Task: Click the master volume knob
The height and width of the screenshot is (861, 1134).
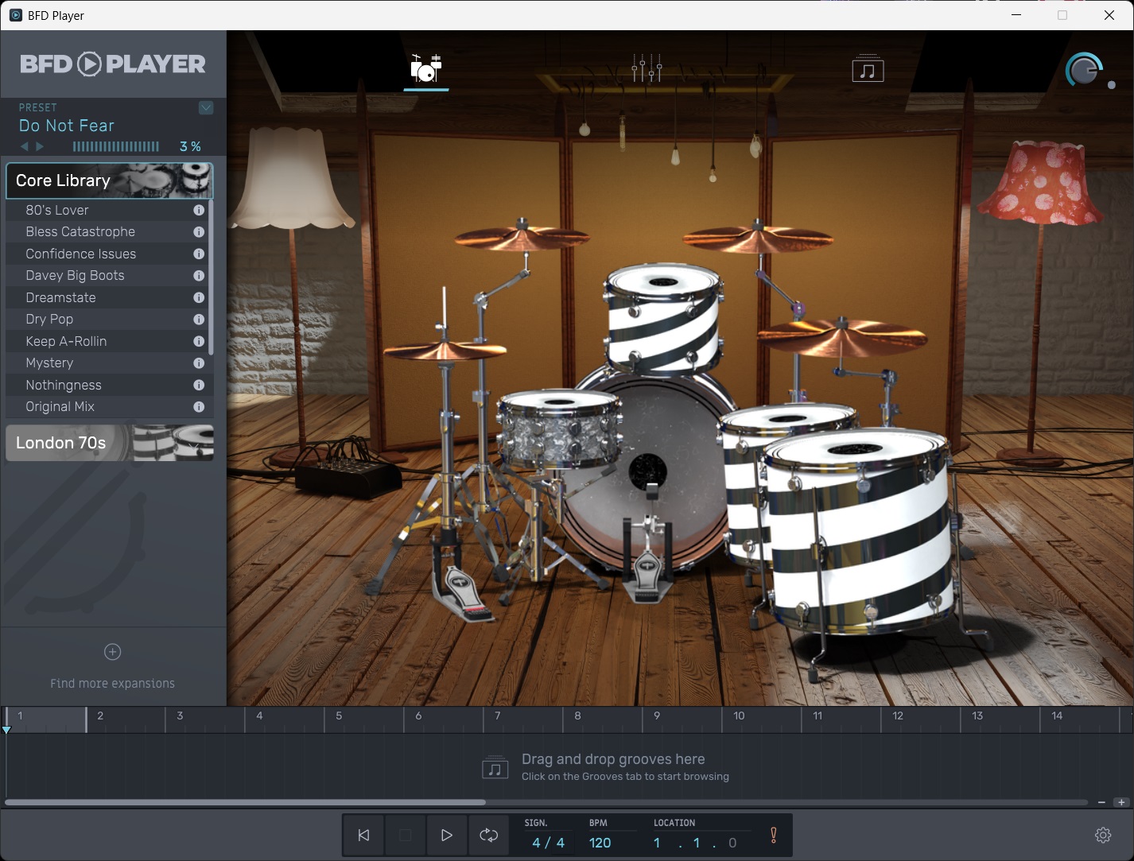Action: tap(1083, 72)
